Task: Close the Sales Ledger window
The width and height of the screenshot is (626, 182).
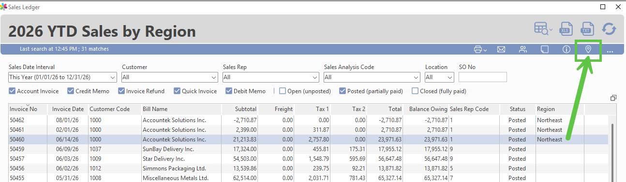Action: point(618,7)
